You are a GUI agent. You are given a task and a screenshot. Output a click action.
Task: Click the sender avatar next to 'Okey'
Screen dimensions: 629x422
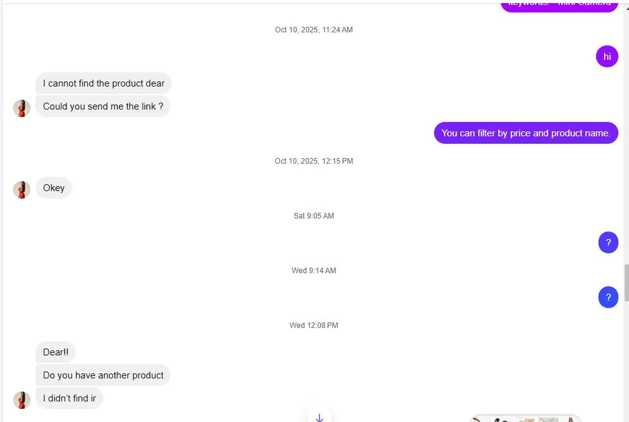pos(22,189)
